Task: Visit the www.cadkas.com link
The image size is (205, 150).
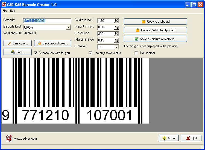Action: pos(25,139)
